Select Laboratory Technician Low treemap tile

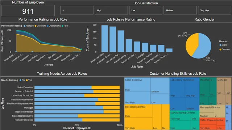tap(178, 104)
